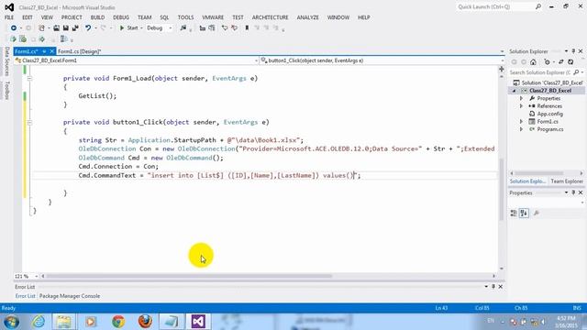Toggle a bookmark on the current line
This screenshot has width=587, height=330.
tap(247, 28)
